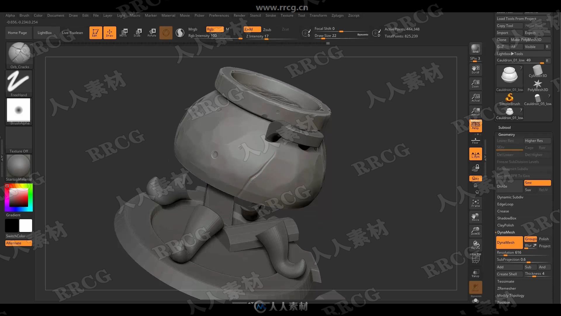Expand the Modify Topology section

(x=510, y=296)
